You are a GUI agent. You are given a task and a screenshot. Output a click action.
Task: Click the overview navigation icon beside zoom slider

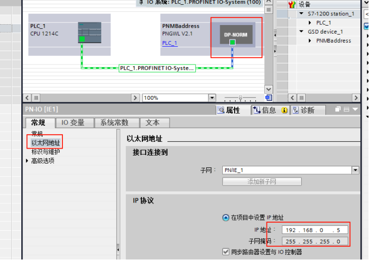(x=269, y=97)
